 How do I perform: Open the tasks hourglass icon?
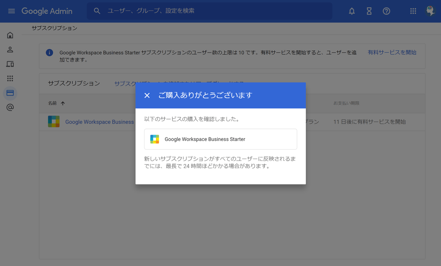[369, 11]
